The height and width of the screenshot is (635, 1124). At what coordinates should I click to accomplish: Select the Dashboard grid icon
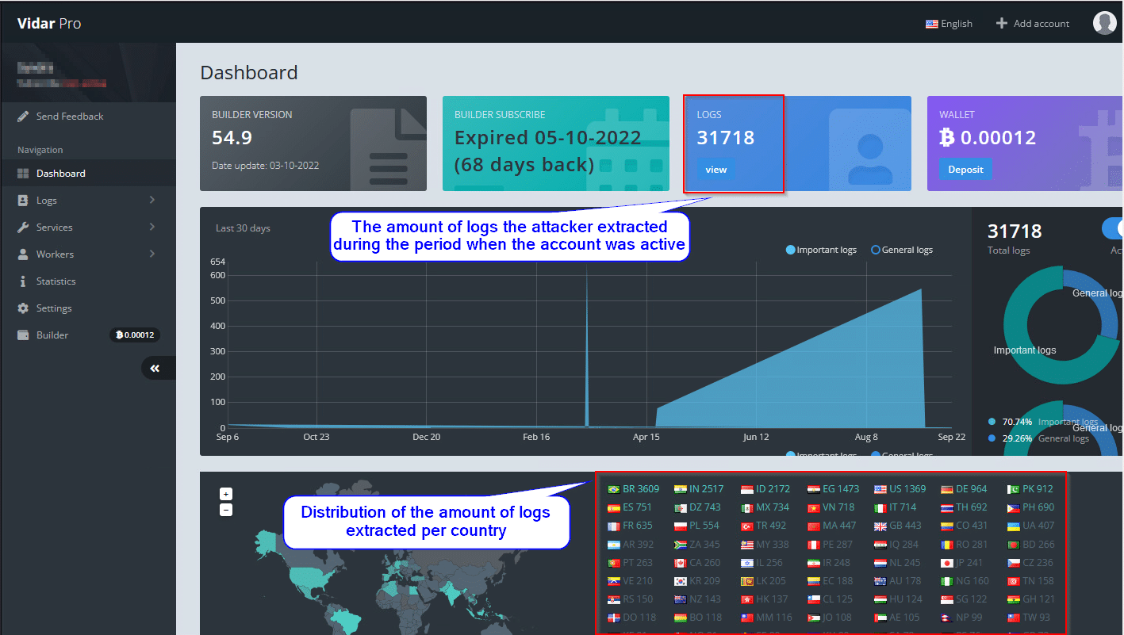click(23, 174)
